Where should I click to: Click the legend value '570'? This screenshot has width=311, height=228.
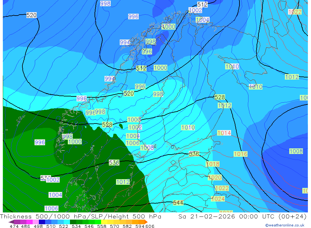pos(114,226)
